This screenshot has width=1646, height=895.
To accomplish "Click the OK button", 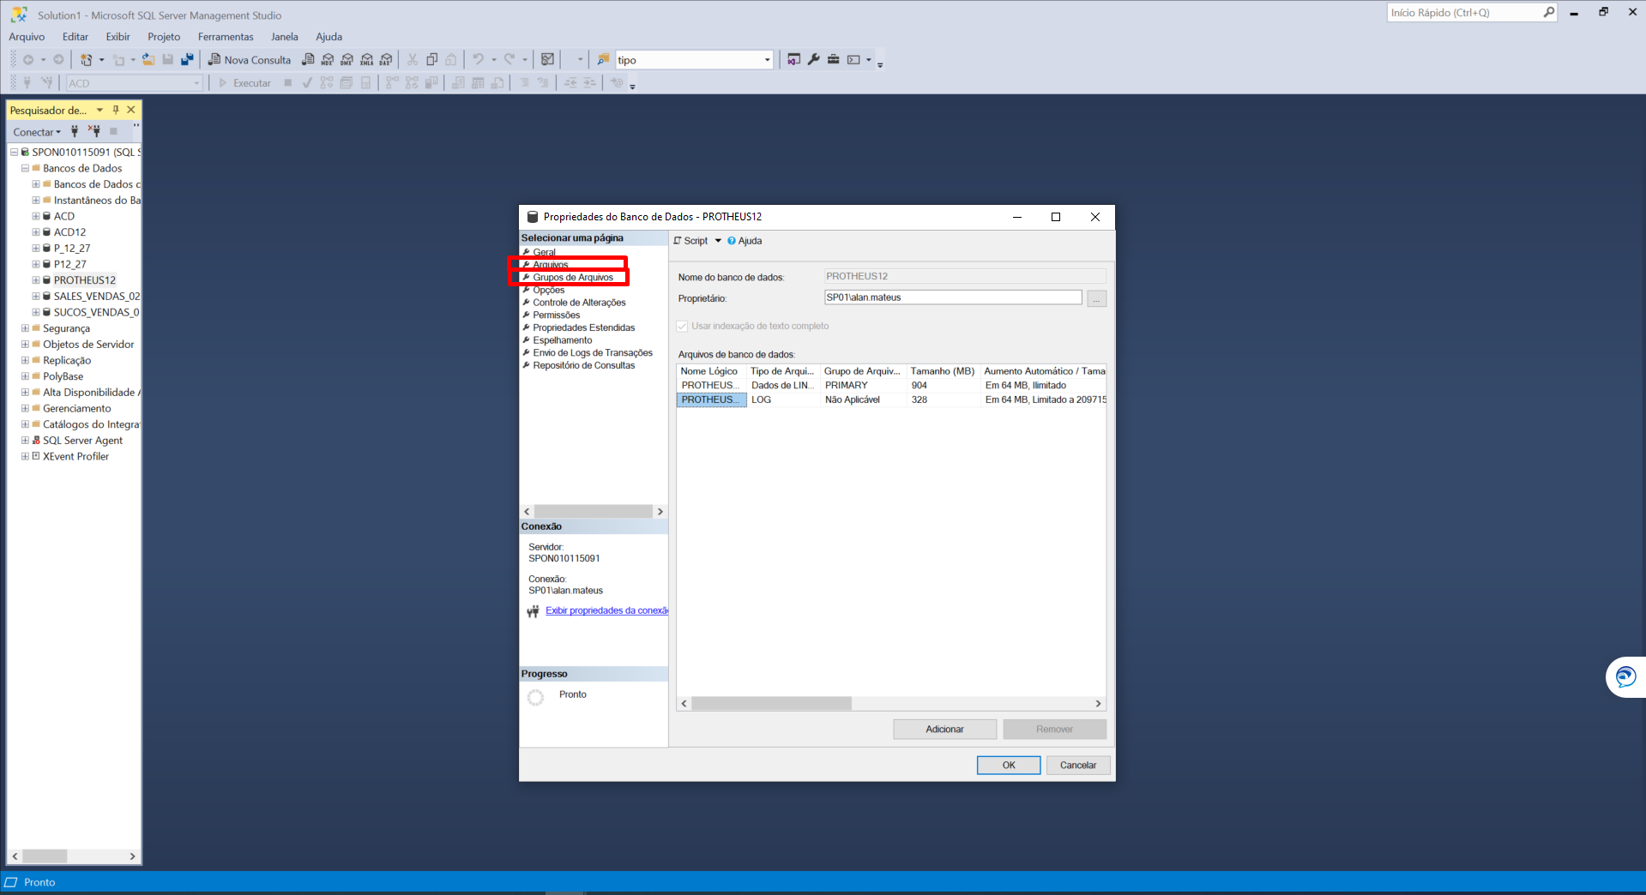I will point(1009,766).
